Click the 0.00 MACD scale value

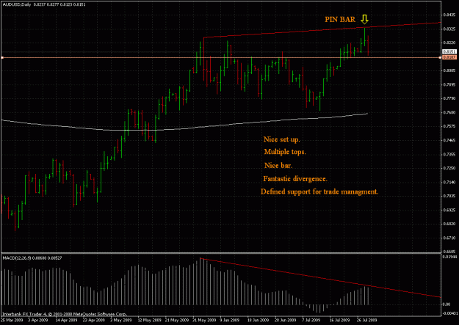(447, 304)
